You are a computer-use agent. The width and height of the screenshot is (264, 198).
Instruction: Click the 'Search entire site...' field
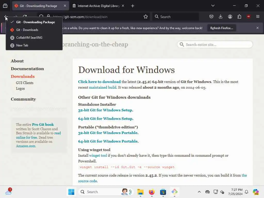(215, 45)
